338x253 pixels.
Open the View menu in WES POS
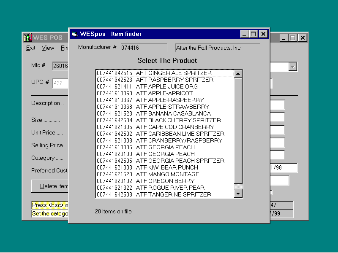point(48,48)
